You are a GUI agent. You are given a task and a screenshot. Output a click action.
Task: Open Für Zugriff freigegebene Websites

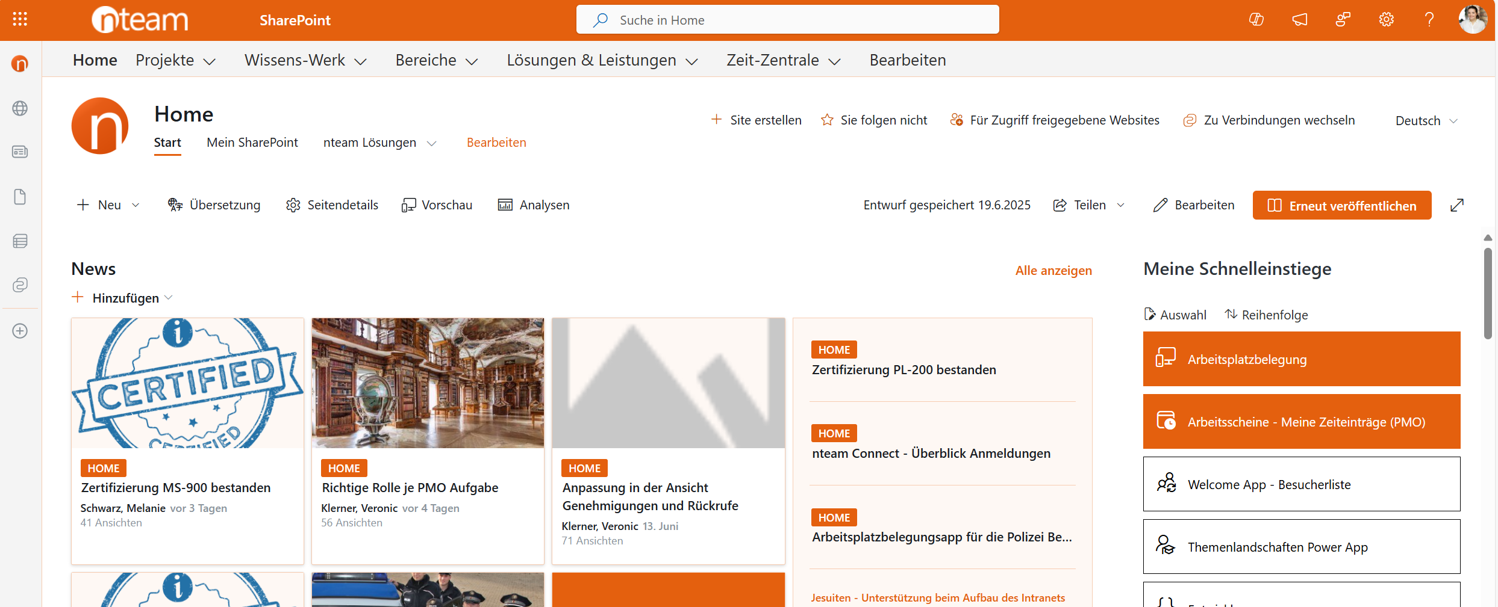1055,120
